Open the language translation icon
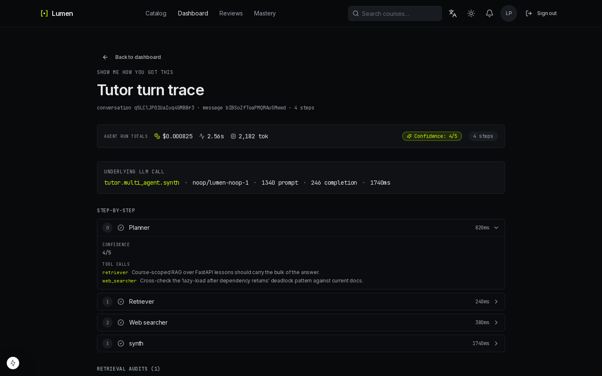The height and width of the screenshot is (376, 602). click(x=453, y=13)
